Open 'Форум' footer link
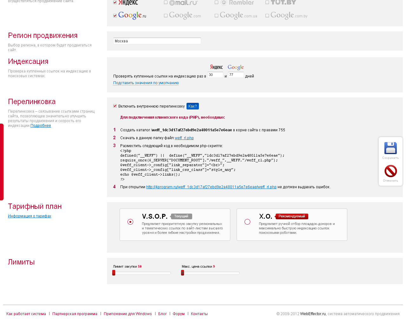 (x=179, y=314)
